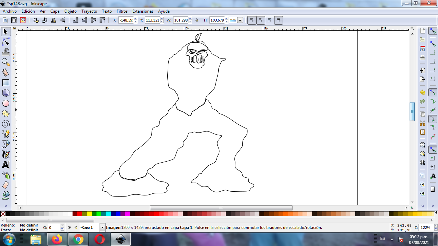438x246 pixels.
Task: Toggle scale stroke width with object
Action: 252,20
